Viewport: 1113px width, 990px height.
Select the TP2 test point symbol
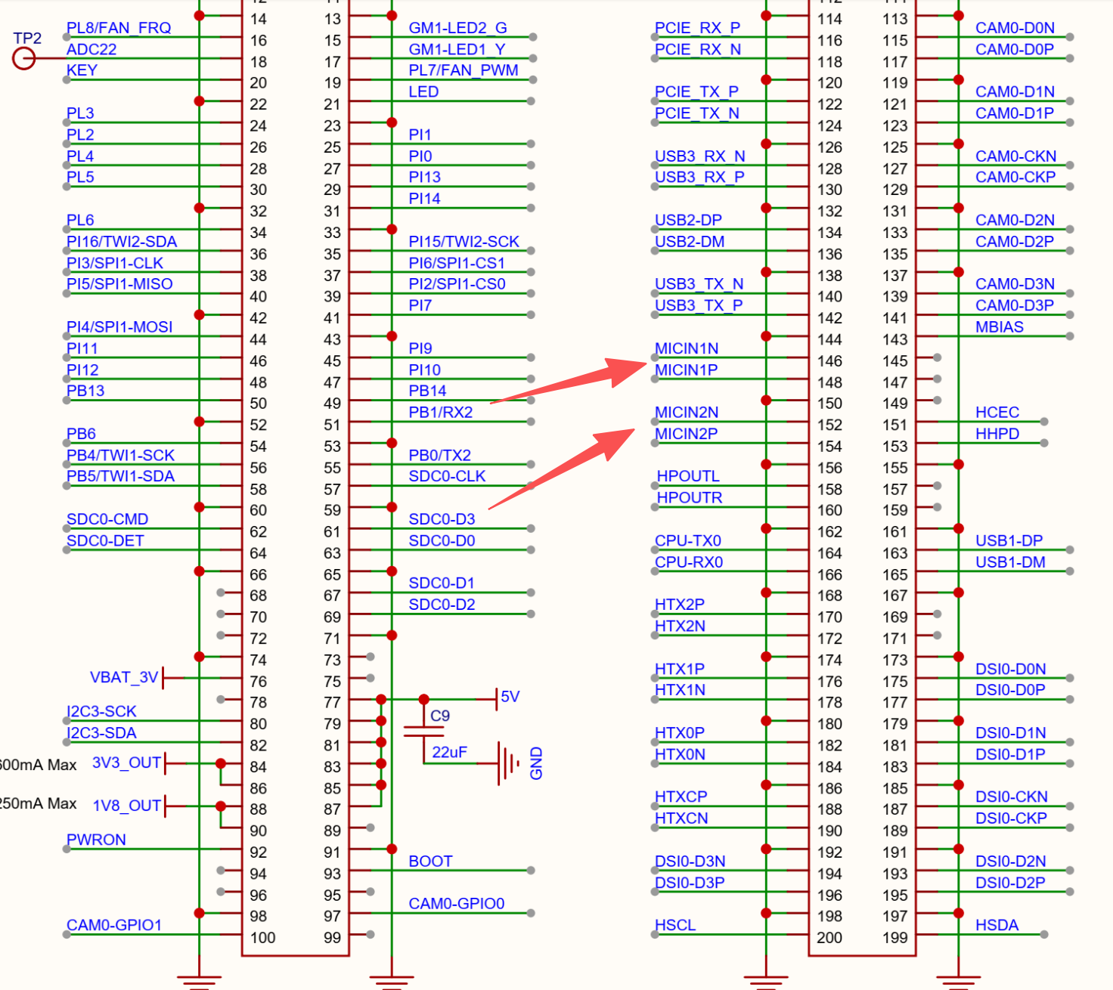[x=24, y=58]
